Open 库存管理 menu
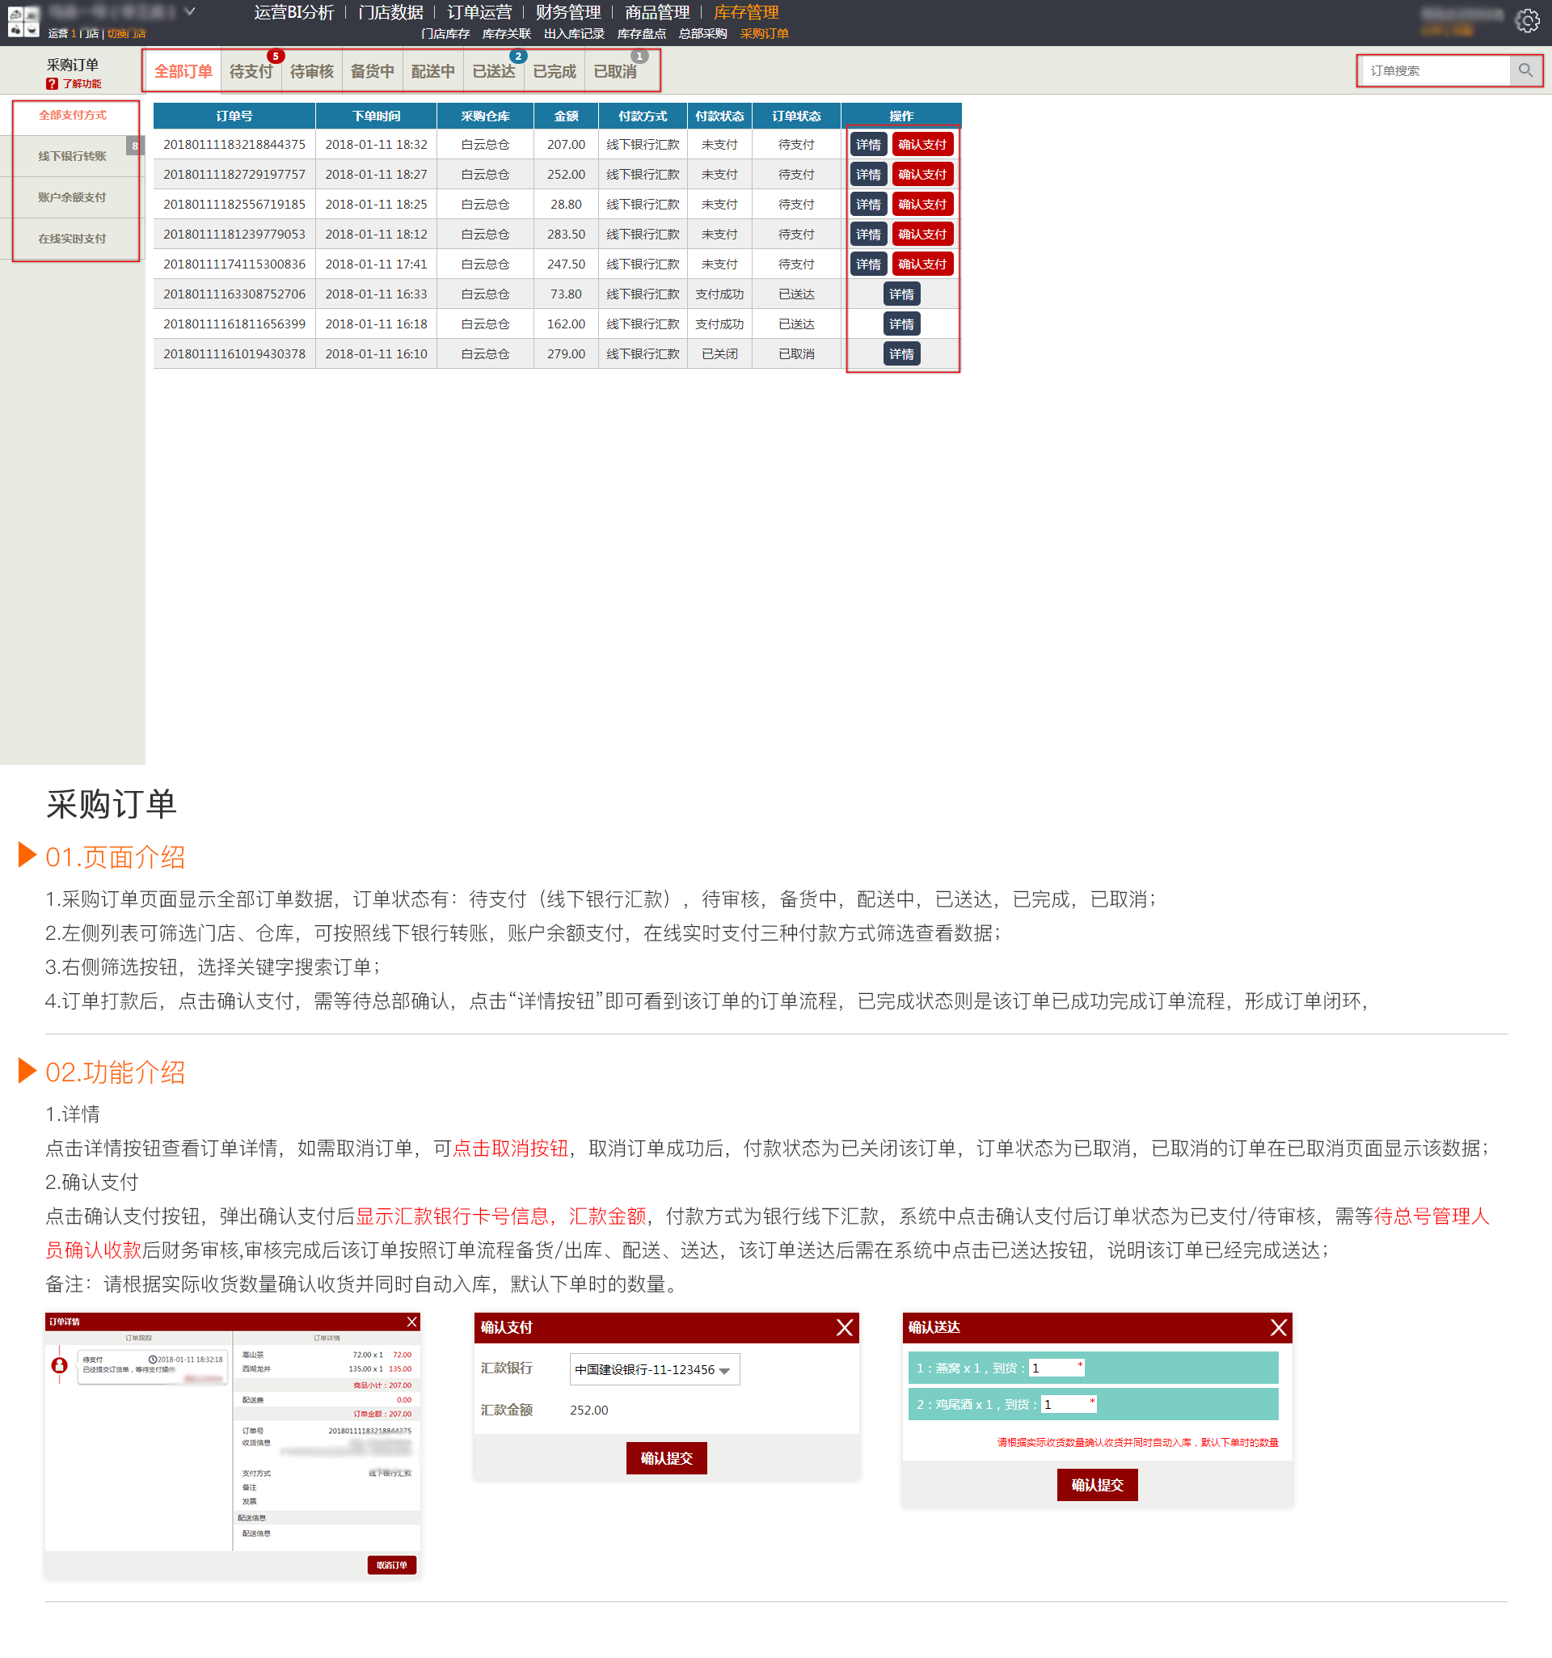The width and height of the screenshot is (1552, 1658). pos(746,12)
